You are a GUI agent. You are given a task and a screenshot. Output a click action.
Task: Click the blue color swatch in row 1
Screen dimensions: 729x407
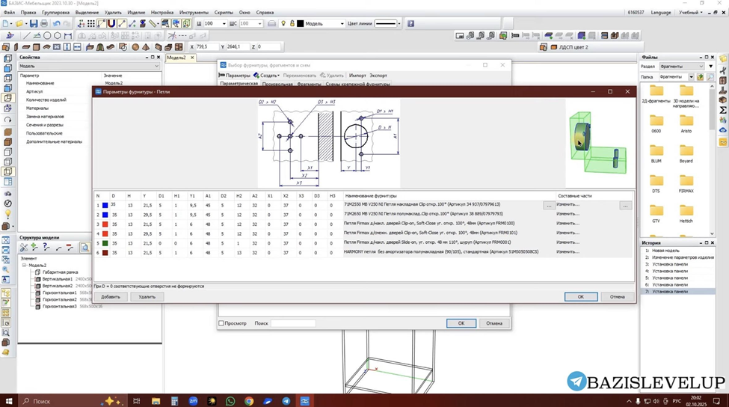(x=105, y=205)
